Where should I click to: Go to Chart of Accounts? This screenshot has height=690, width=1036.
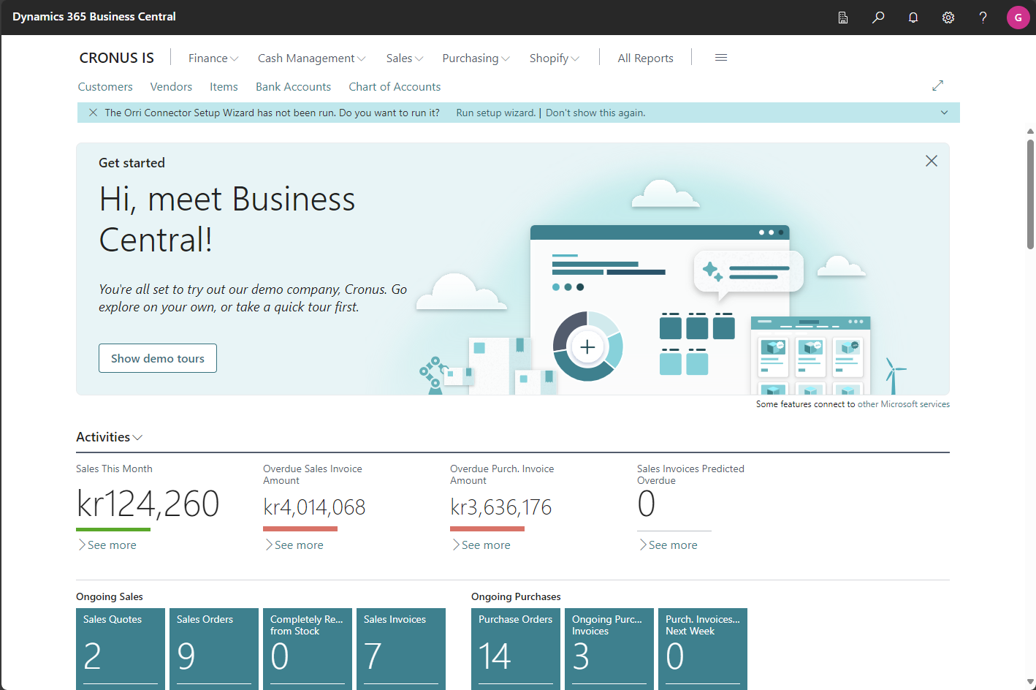click(395, 87)
